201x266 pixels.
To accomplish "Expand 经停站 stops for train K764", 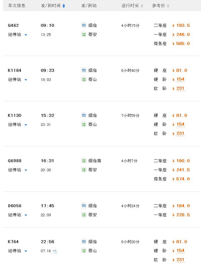I will pos(18,251).
